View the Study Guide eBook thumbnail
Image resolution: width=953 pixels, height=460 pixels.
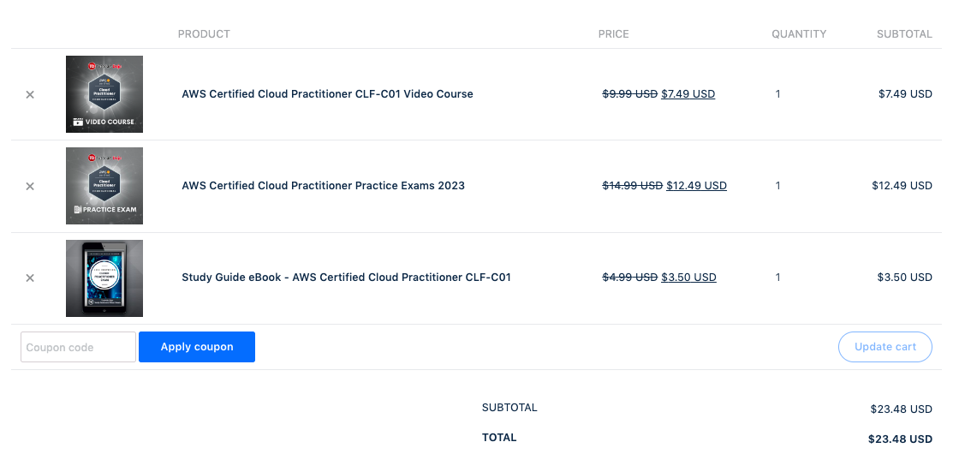point(104,278)
